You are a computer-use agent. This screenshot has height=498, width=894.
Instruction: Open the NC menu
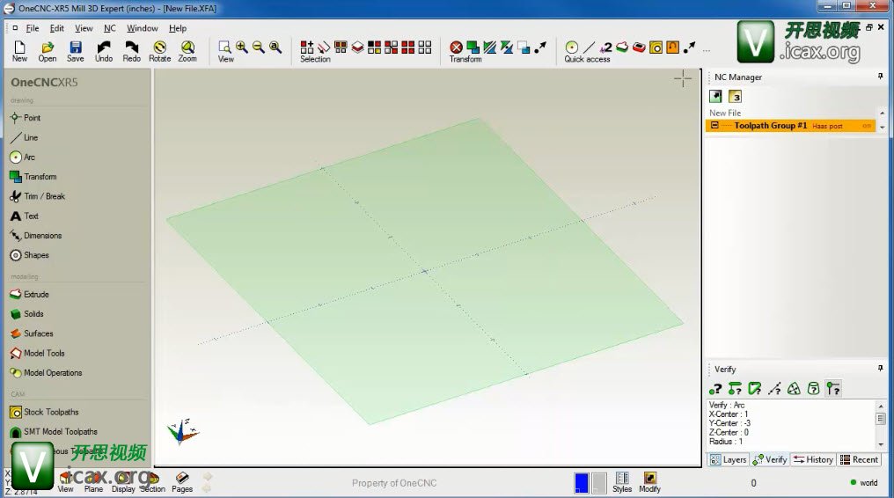pos(109,28)
